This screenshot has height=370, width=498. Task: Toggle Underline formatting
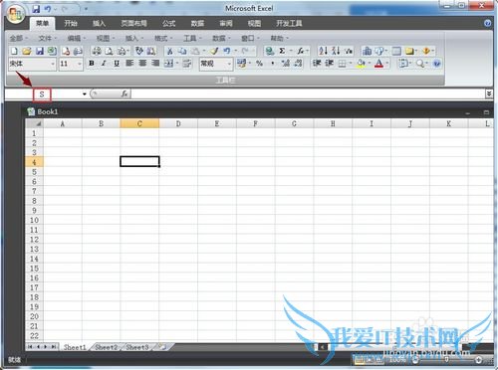[117, 63]
